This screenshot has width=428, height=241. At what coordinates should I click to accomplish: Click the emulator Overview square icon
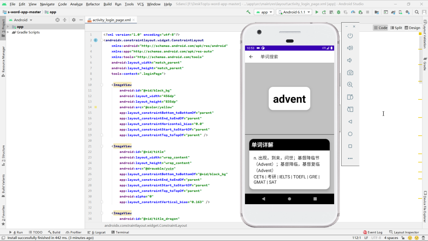[x=350, y=146]
